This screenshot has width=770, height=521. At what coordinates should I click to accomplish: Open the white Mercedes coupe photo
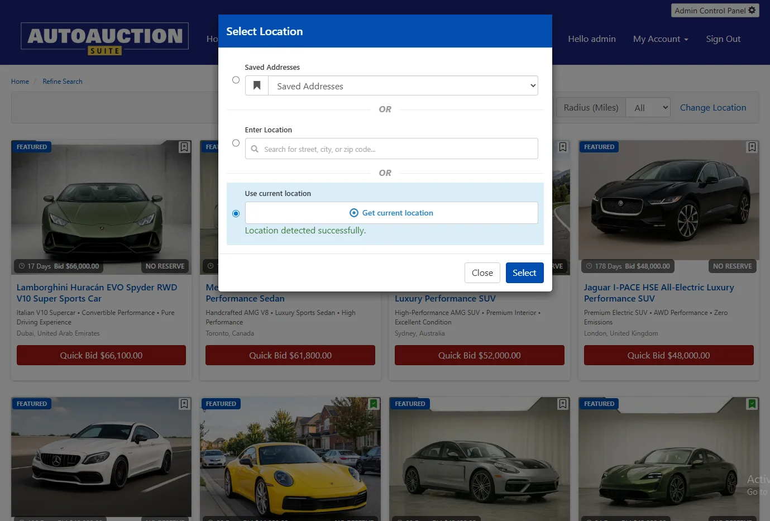pyautogui.click(x=101, y=458)
